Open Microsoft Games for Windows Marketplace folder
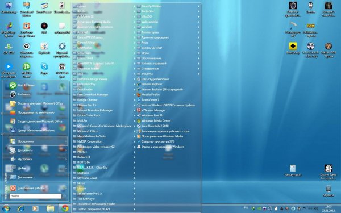This screenshot has height=213, width=341. click(x=102, y=126)
